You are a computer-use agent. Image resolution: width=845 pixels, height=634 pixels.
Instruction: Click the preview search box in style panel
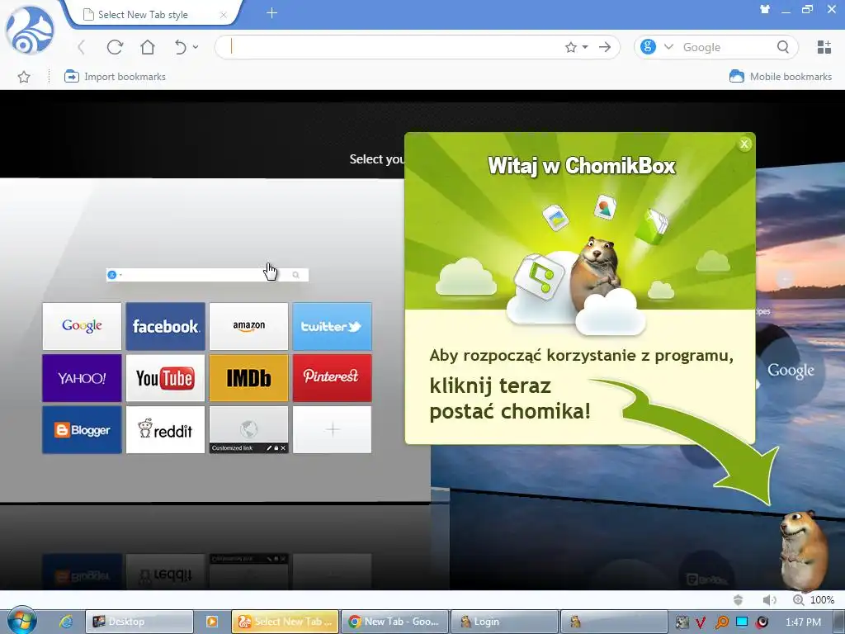coord(207,275)
